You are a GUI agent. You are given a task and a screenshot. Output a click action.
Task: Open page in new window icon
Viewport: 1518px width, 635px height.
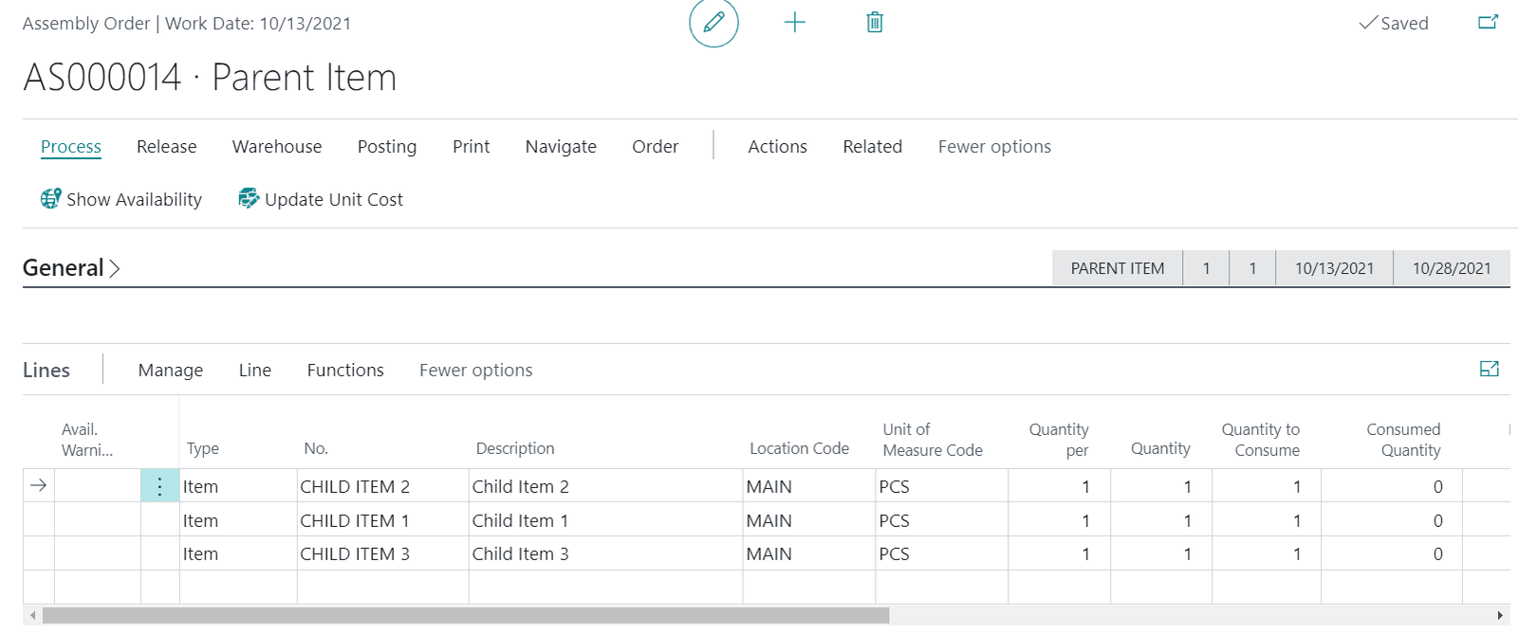1488,23
